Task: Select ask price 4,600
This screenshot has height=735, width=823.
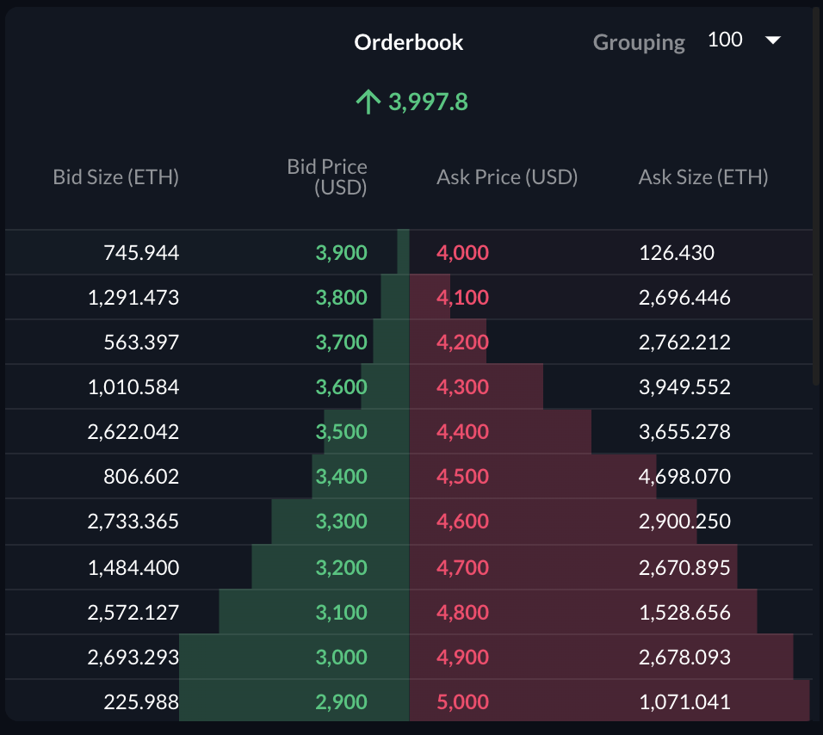Action: click(x=462, y=521)
